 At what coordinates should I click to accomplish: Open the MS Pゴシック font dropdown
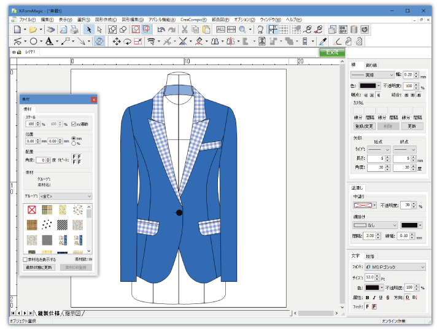pos(395,267)
